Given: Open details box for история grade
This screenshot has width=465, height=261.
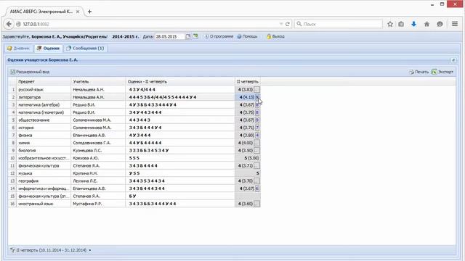Looking at the screenshot, I should coord(257,128).
